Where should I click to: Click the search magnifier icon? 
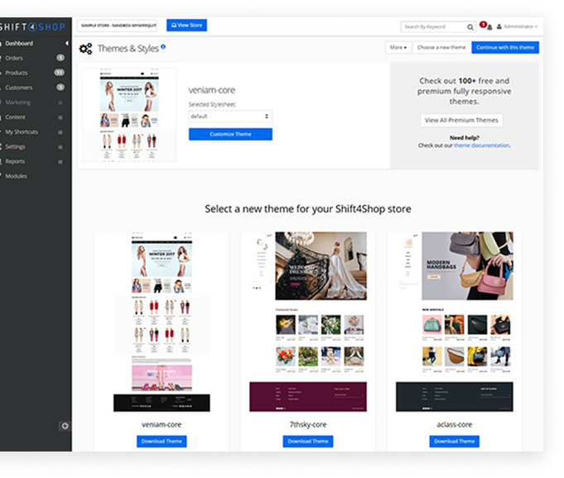[470, 27]
